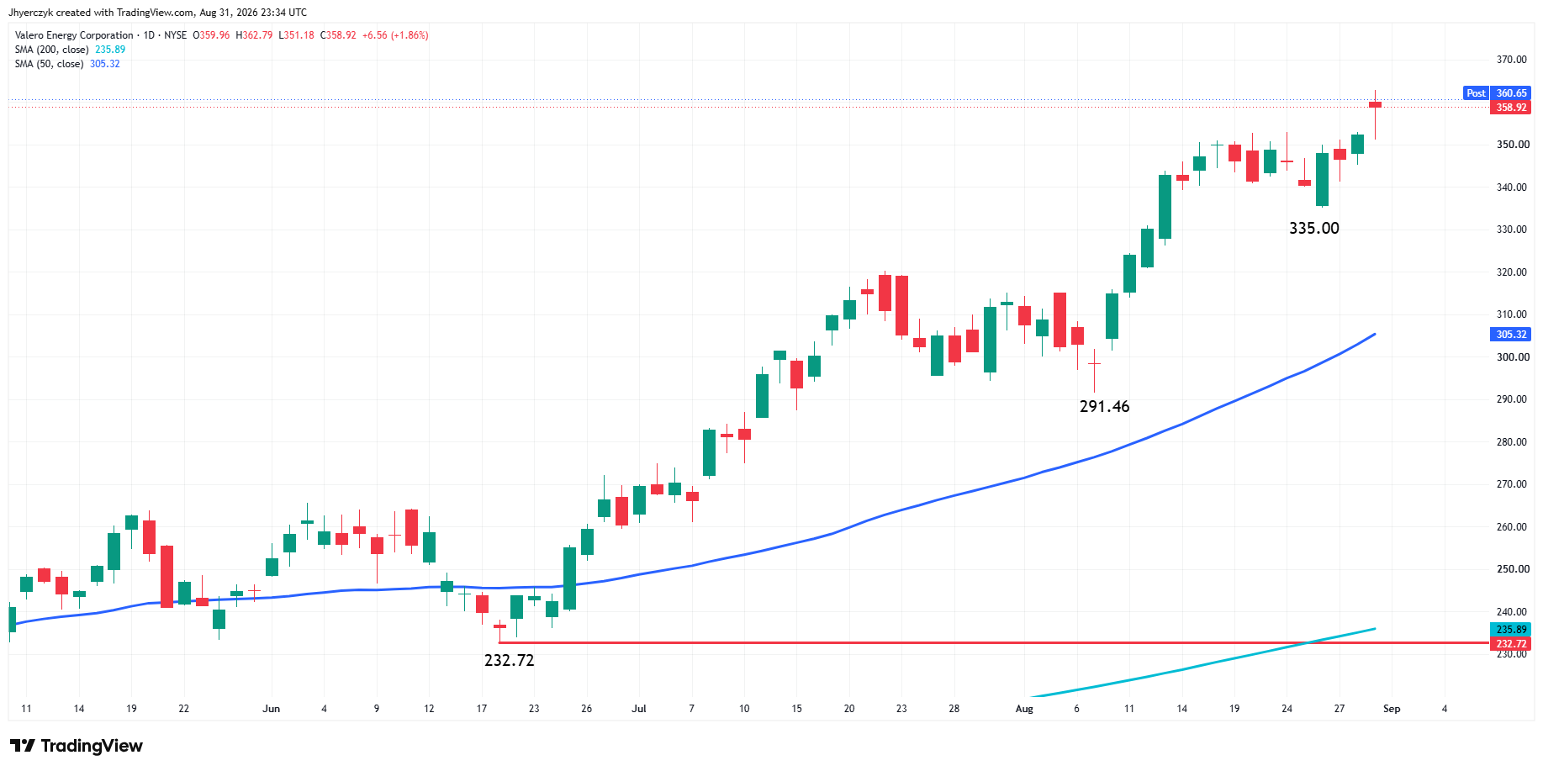Screen dimensions: 1543x771
Task: Click the 370.00 price scale value
Action: point(1511,60)
